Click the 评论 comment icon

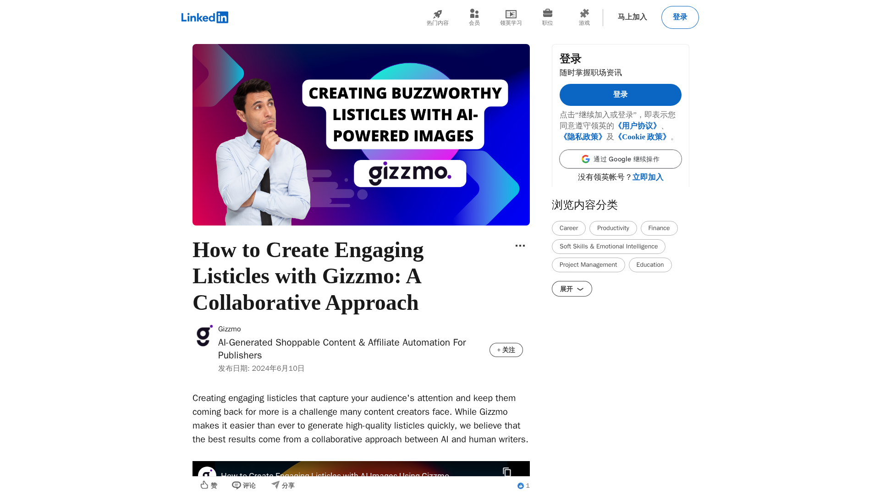[236, 485]
